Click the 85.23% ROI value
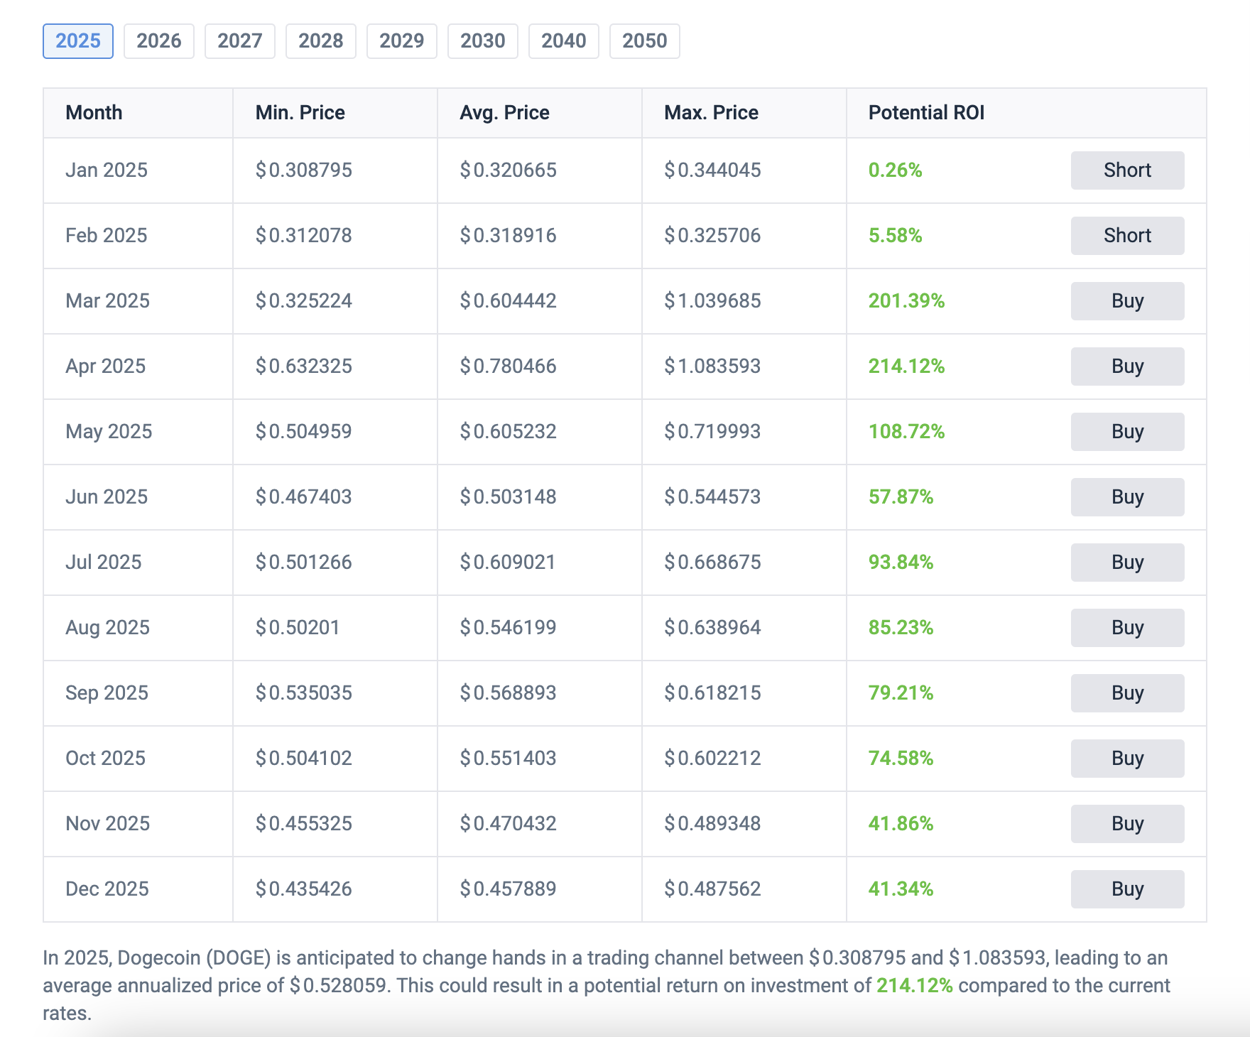Image resolution: width=1250 pixels, height=1037 pixels. [x=901, y=628]
